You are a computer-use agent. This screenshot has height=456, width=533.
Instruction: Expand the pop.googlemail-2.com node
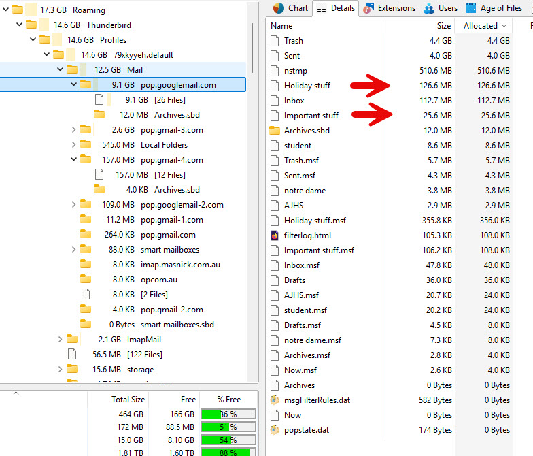pos(73,204)
